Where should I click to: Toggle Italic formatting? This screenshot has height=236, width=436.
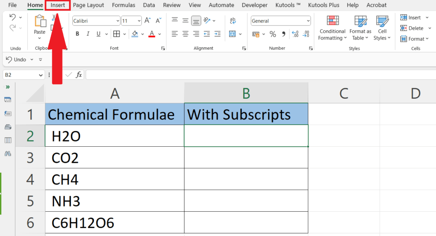click(88, 34)
